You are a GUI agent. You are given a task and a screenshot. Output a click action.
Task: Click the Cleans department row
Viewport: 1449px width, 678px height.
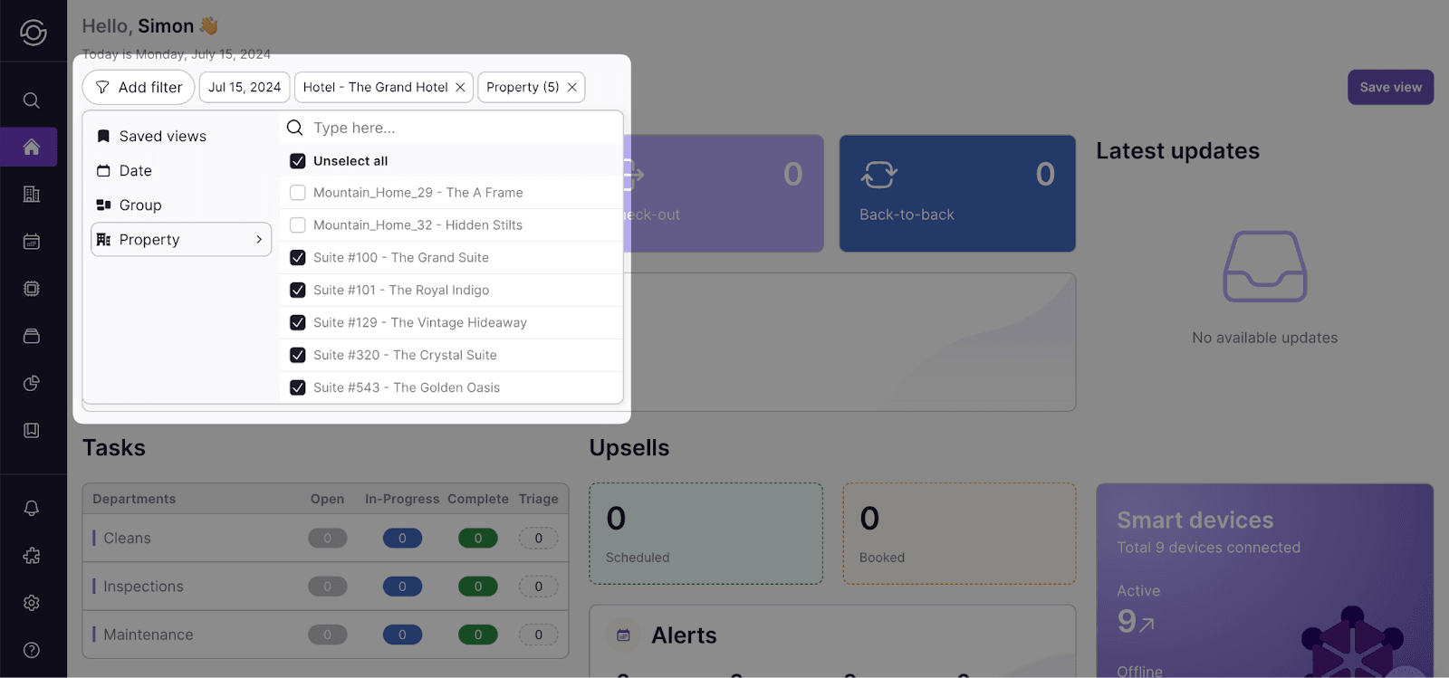325,538
